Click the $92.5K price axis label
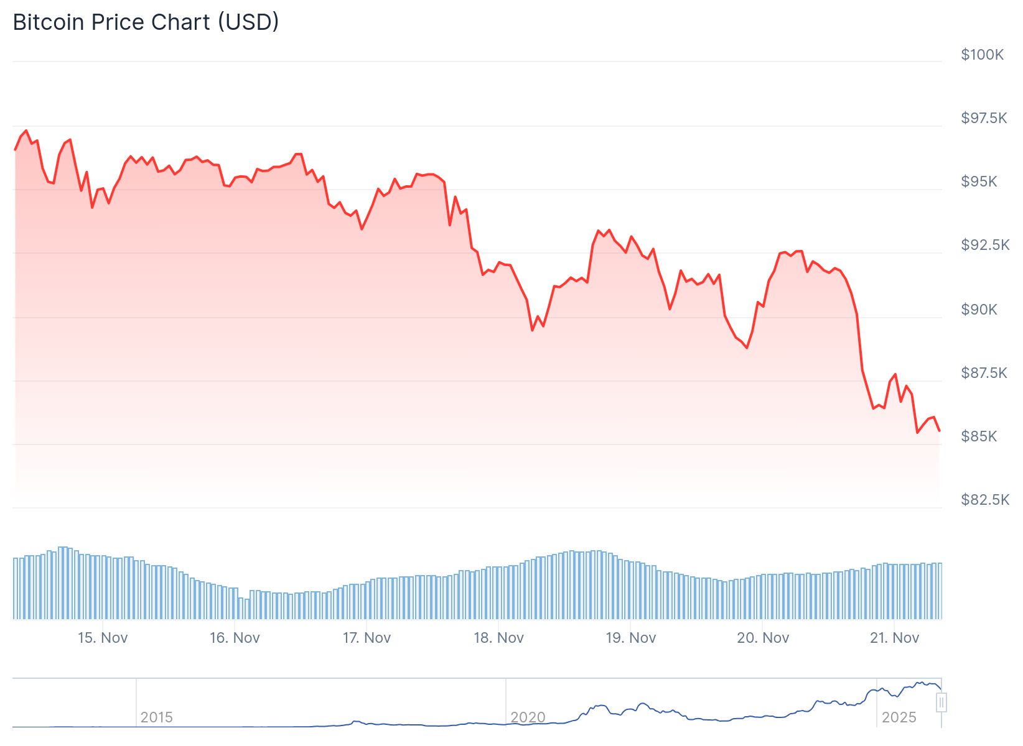This screenshot has width=1023, height=746. point(985,245)
